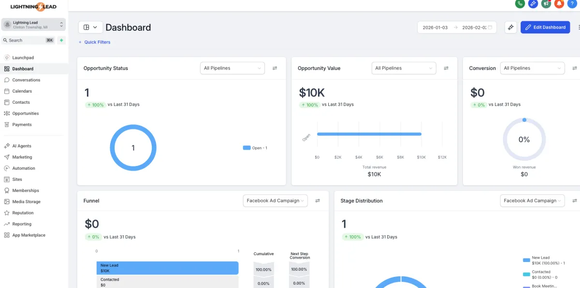Click the New Lead funnel bar
The width and height of the screenshot is (580, 288).
coord(167,268)
